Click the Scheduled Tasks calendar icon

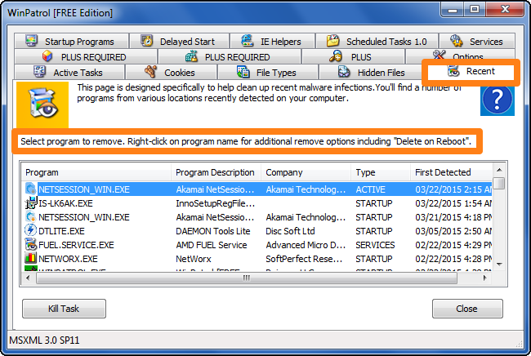coord(332,41)
